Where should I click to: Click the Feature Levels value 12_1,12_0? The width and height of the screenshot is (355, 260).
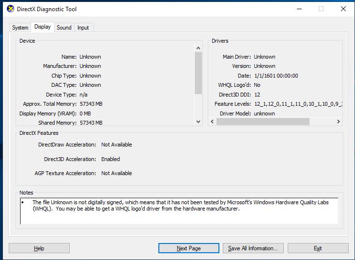(x=298, y=104)
